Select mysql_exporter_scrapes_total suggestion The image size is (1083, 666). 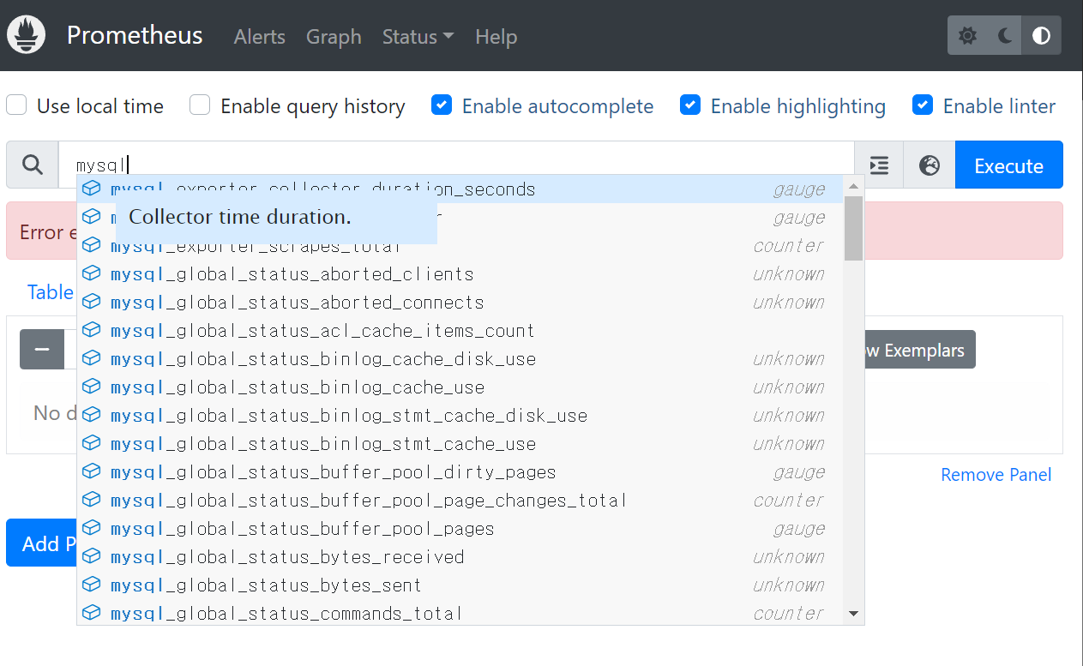click(460, 246)
